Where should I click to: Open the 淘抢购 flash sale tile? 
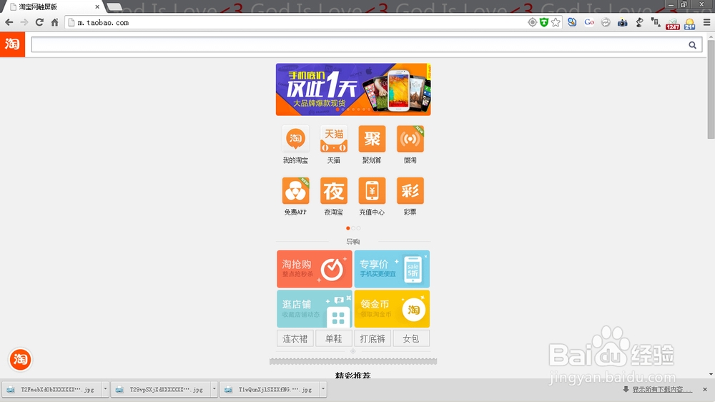pos(314,269)
